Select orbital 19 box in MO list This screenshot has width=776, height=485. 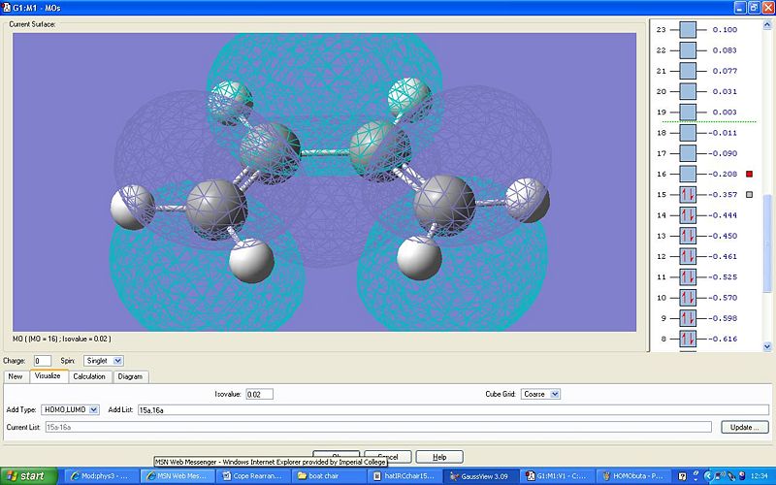point(688,113)
